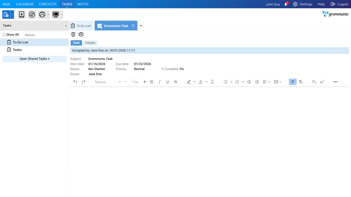This screenshot has width=351, height=197.
Task: Enable the Show All checkbox
Action: coord(4,34)
